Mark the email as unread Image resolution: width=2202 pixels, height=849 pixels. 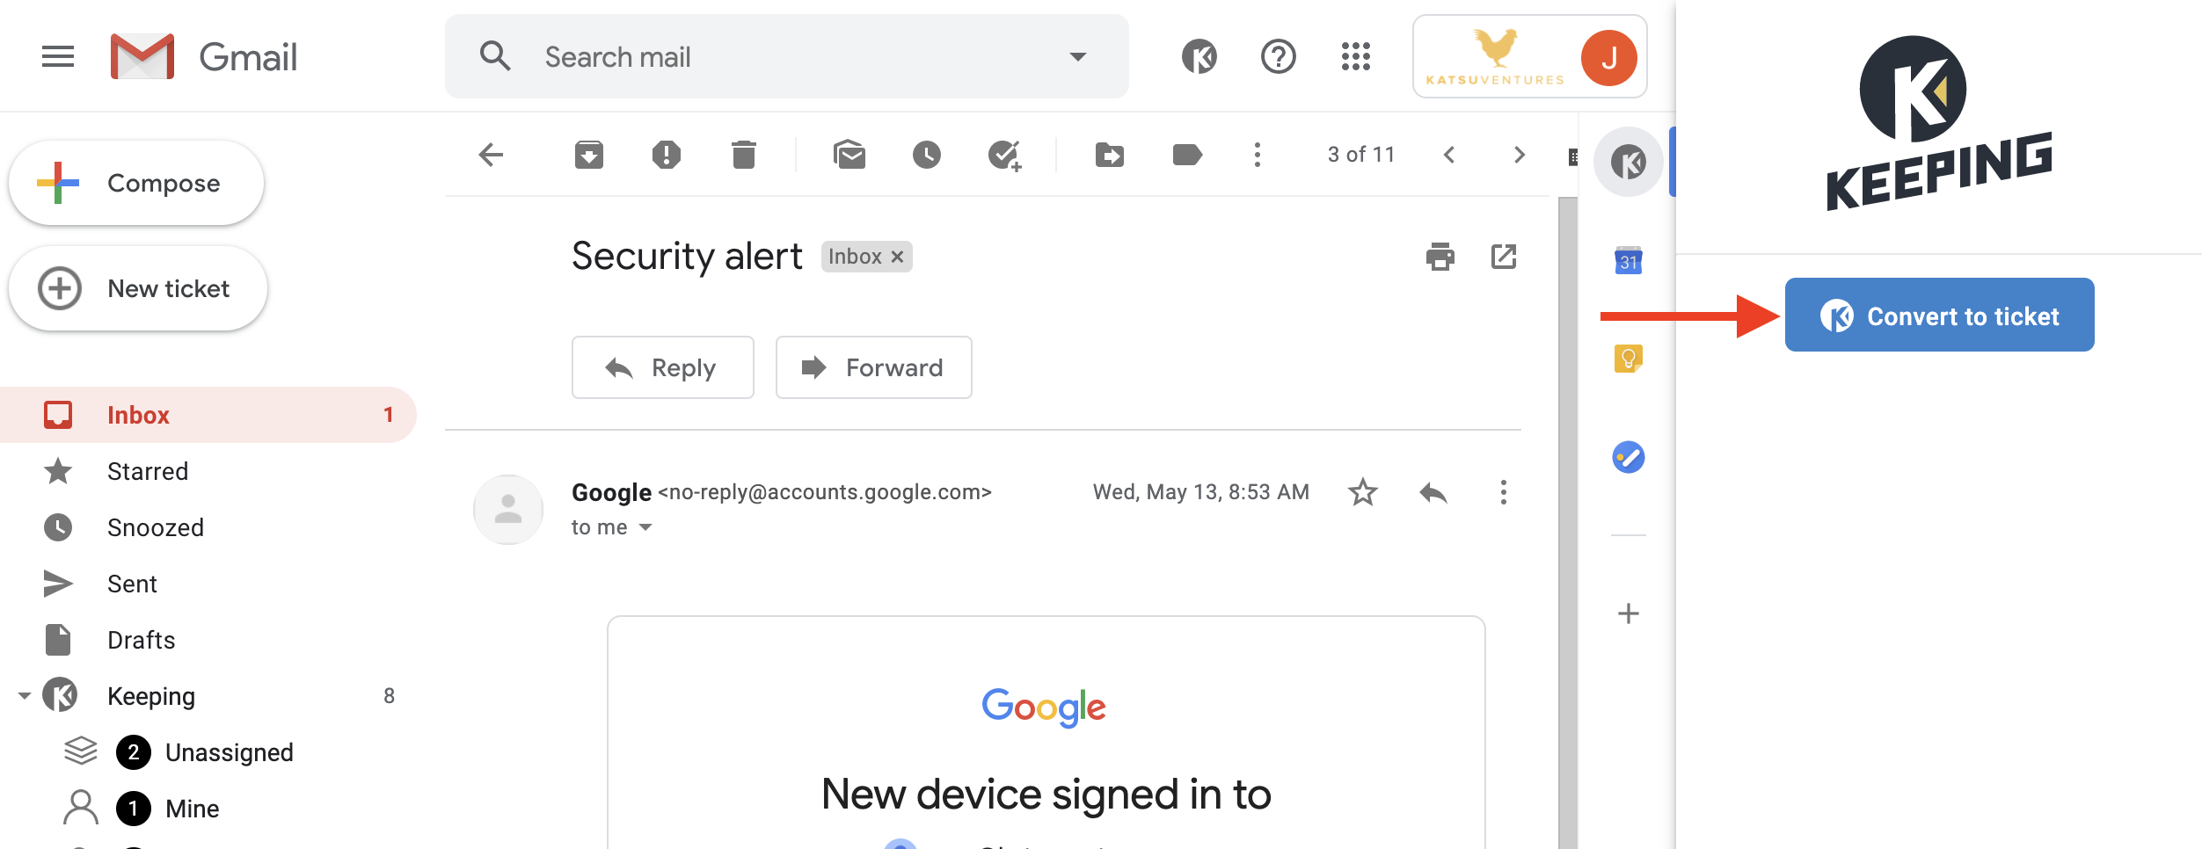click(849, 156)
